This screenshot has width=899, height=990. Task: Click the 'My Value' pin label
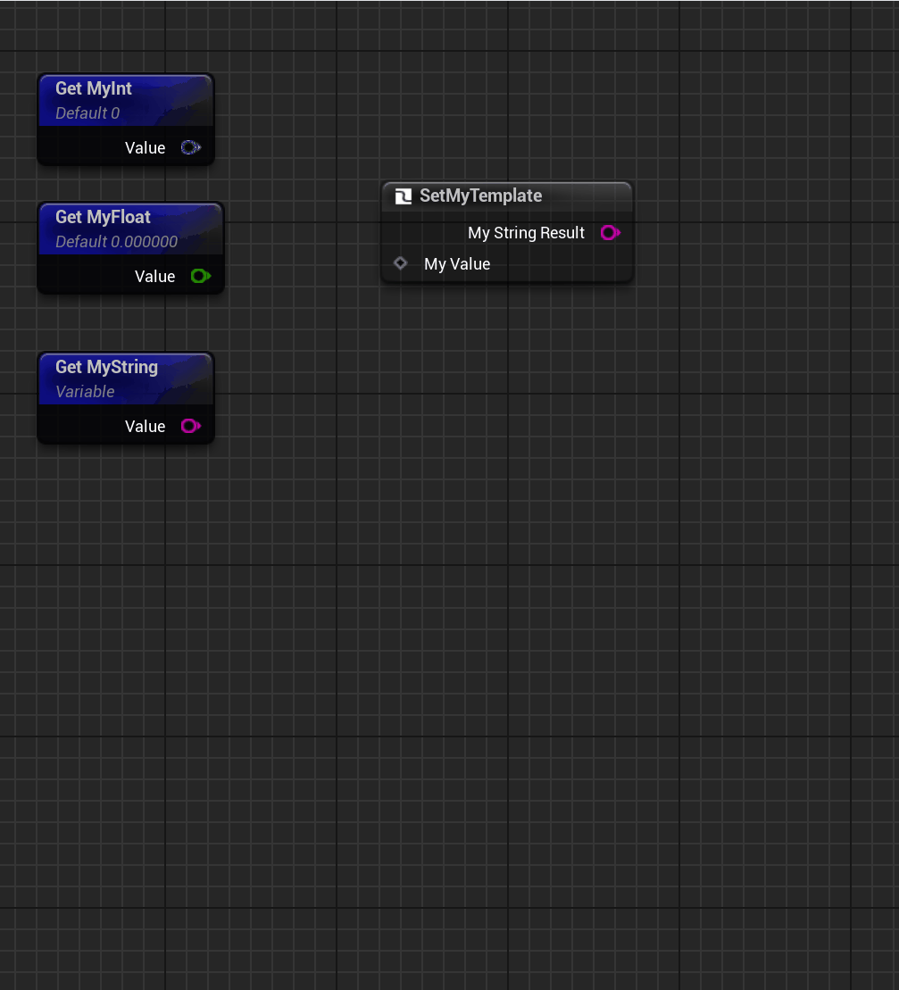tap(457, 264)
